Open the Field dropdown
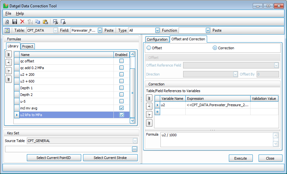This screenshot has height=174, width=287. (100, 30)
